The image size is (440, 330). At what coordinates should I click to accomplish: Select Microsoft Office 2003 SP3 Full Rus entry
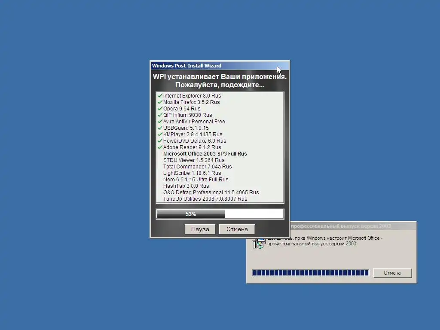[205, 154]
